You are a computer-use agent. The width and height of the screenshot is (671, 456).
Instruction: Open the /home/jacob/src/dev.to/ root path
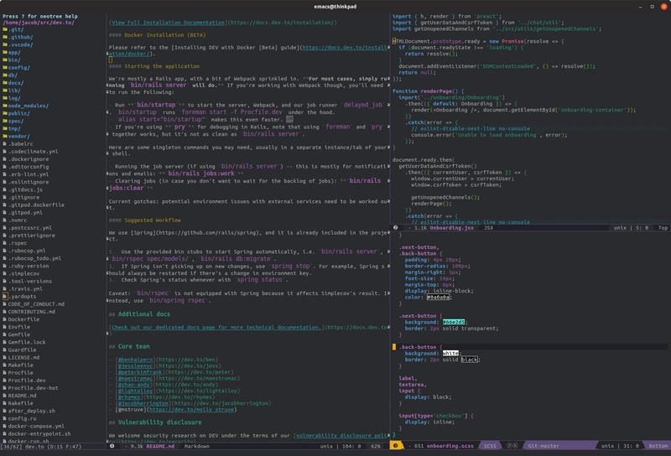pos(39,23)
